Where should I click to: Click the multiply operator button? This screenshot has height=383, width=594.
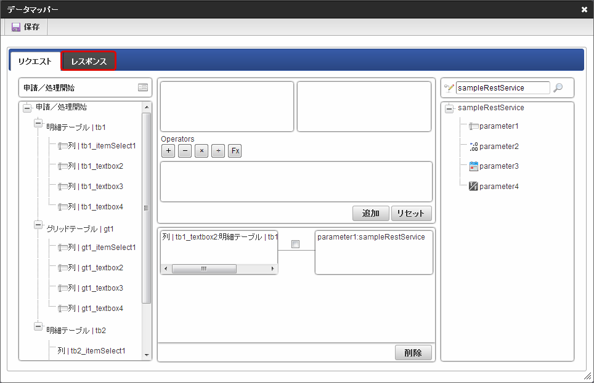click(x=201, y=151)
